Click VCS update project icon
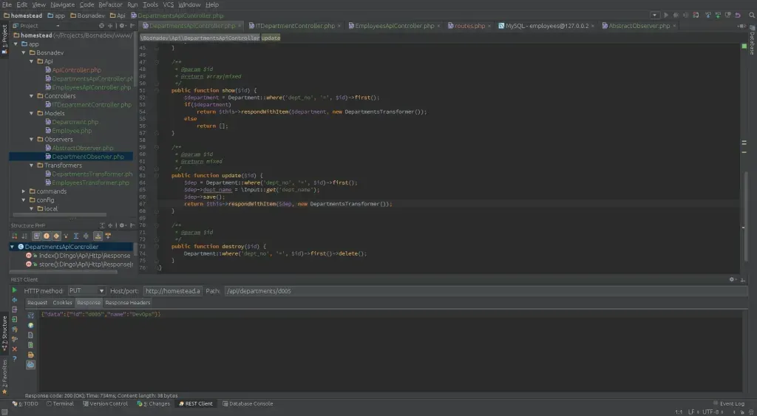This screenshot has height=416, width=757. point(707,16)
